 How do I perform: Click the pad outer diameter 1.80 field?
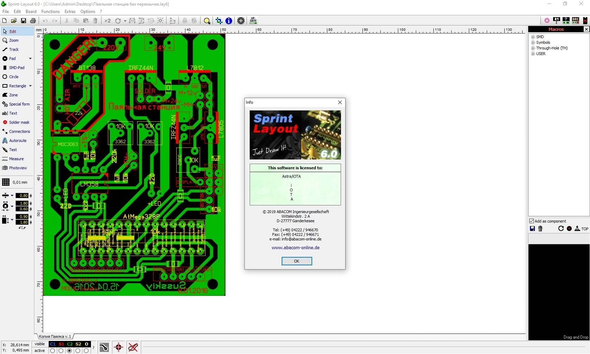(x=22, y=203)
